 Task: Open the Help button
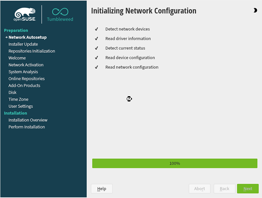point(102,189)
